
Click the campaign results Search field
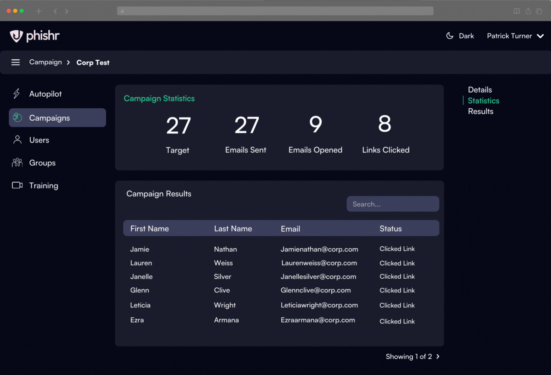(x=393, y=204)
